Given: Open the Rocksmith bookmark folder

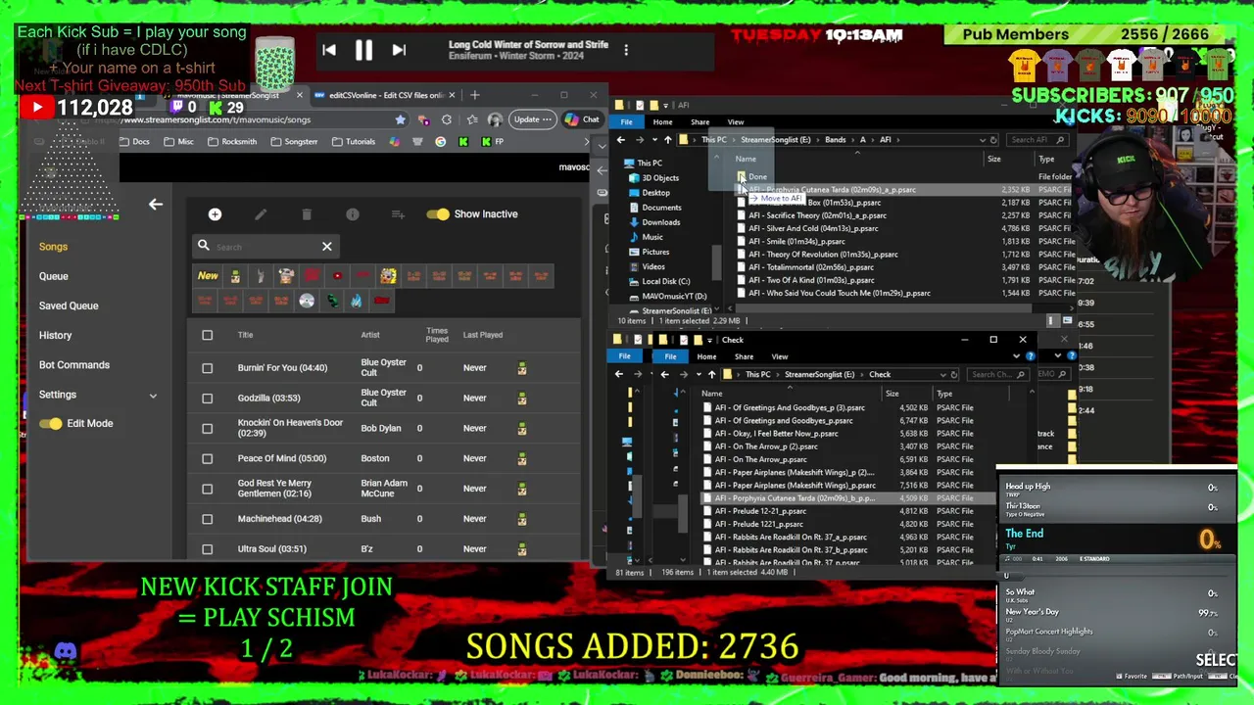Looking at the screenshot, I should 231,142.
